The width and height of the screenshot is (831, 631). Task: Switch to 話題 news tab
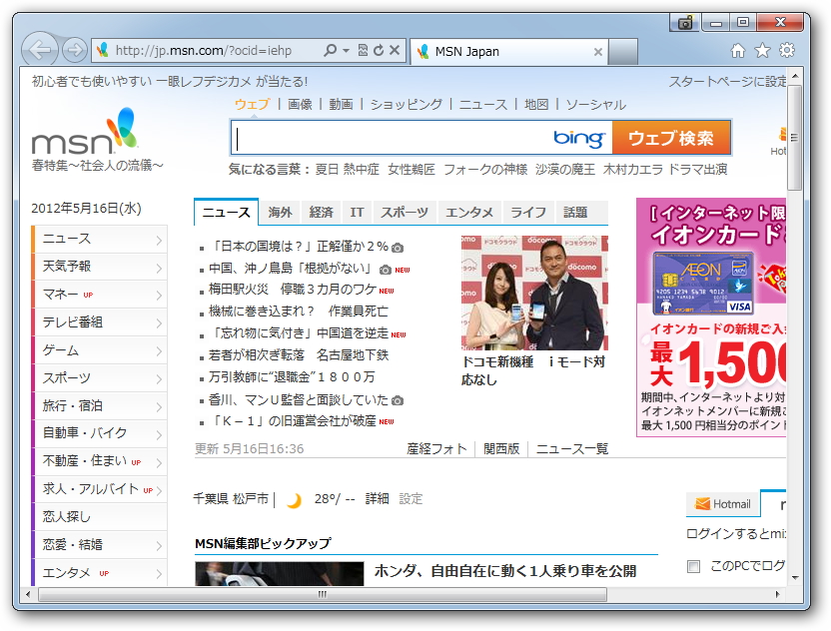coord(575,213)
